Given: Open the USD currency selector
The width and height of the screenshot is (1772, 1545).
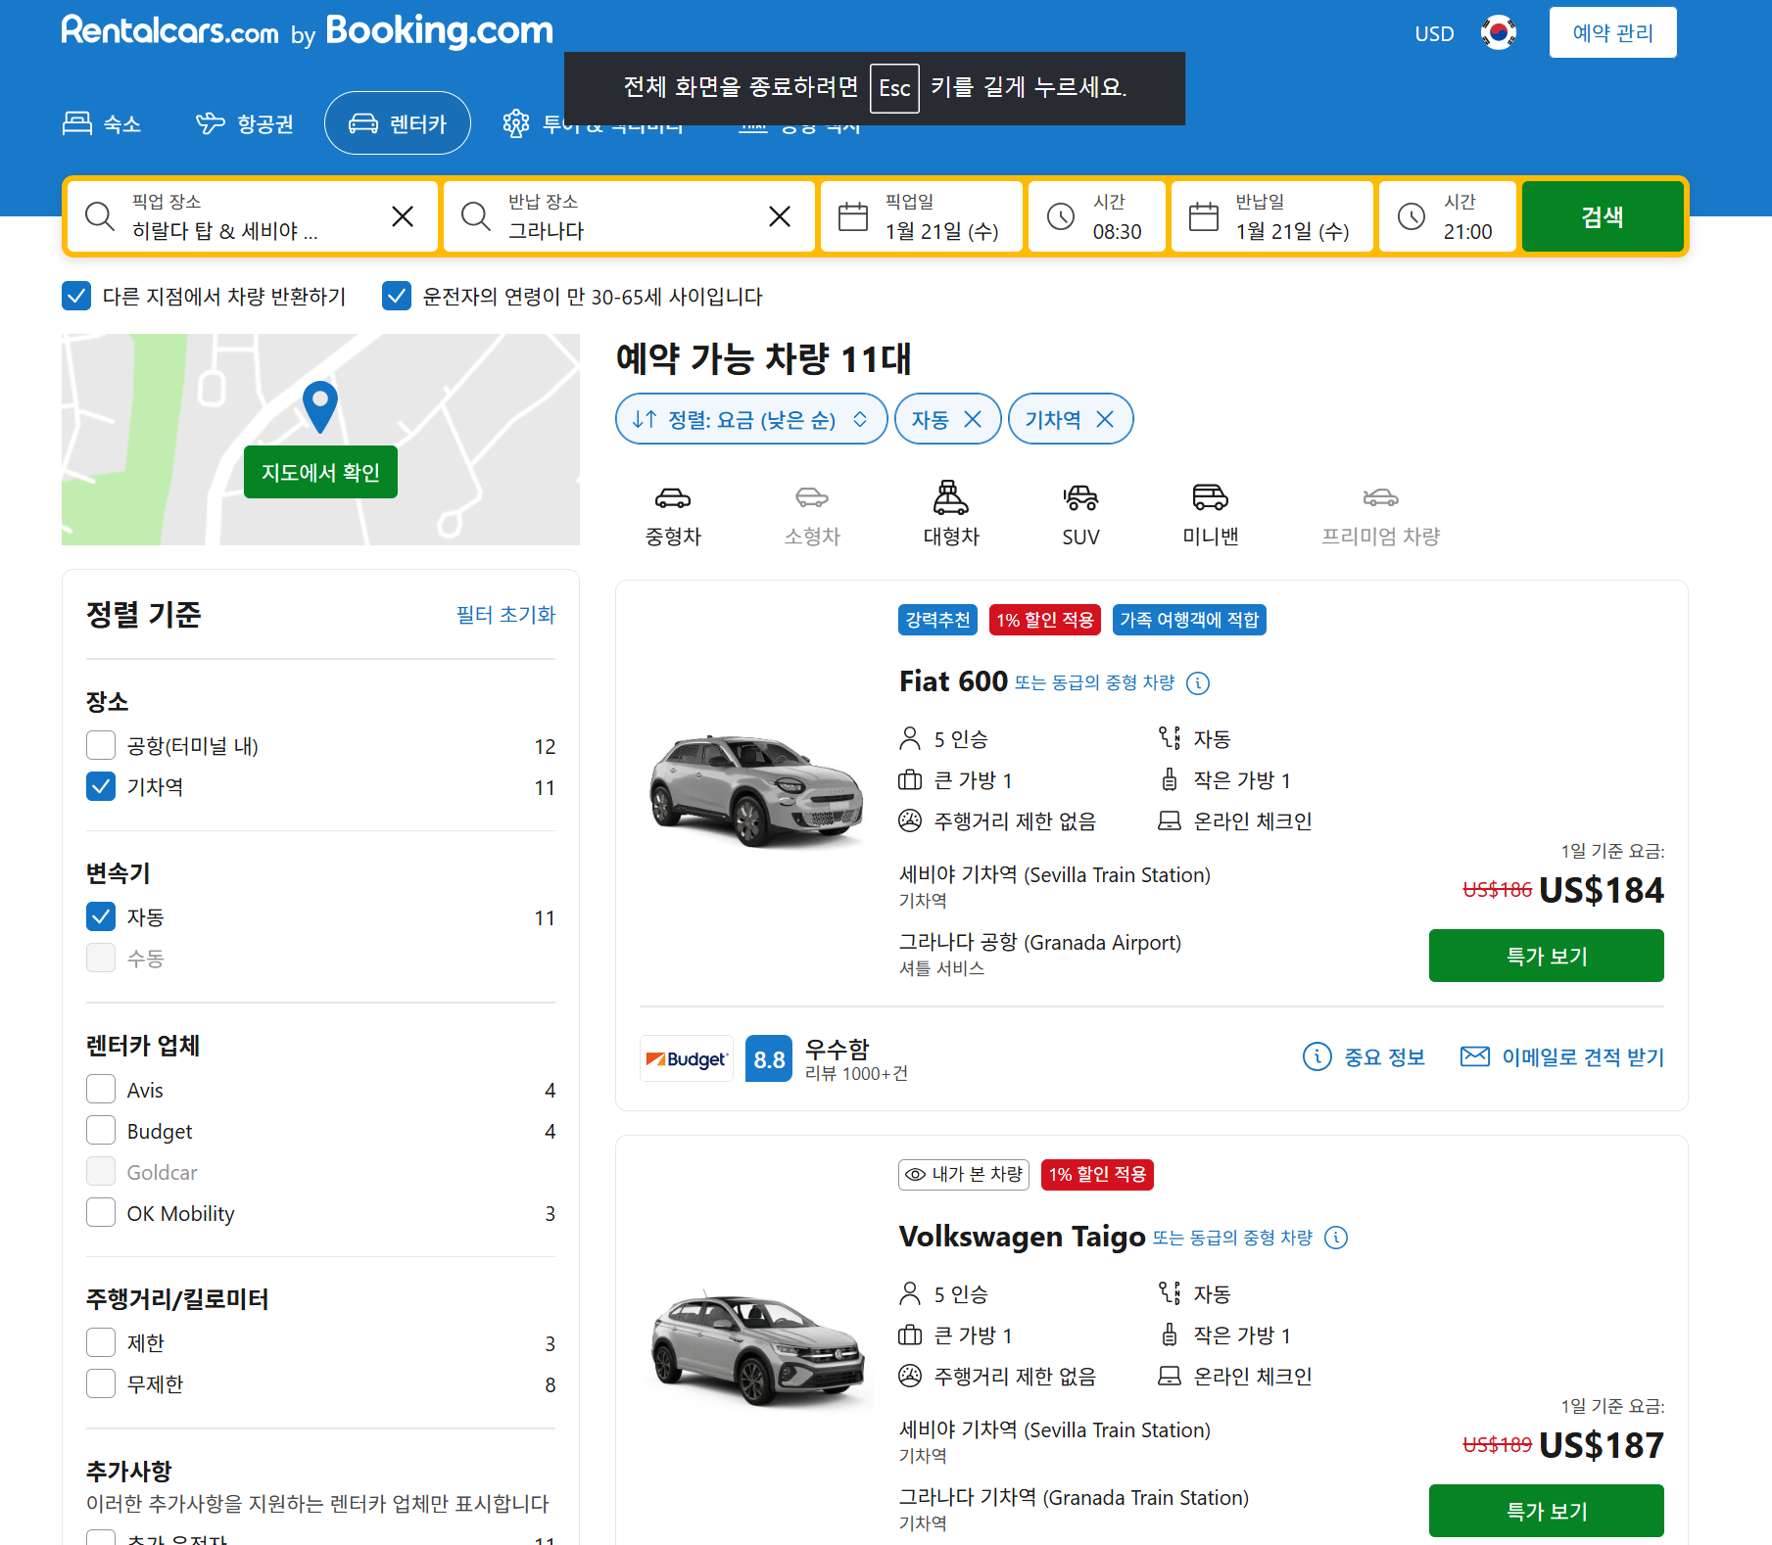Looking at the screenshot, I should coord(1434,34).
